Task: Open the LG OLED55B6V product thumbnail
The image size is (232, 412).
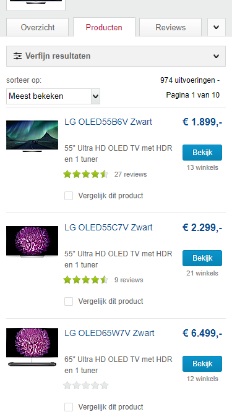Action: [32, 136]
